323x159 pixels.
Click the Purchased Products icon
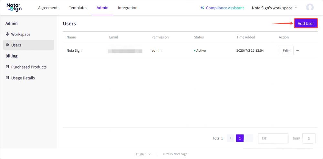coord(7,67)
